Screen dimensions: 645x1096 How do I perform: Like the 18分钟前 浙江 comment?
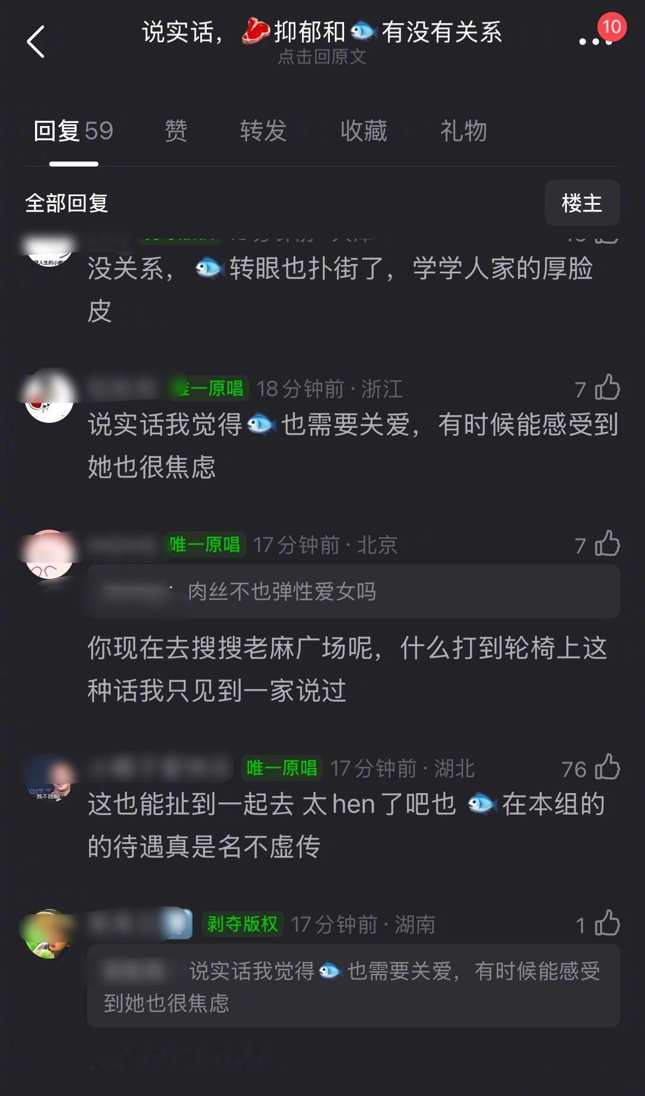coord(607,388)
